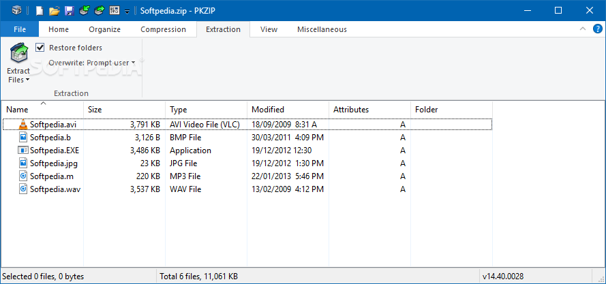Click the 23 KB size value
Image resolution: width=606 pixels, height=284 pixels.
(x=151, y=163)
